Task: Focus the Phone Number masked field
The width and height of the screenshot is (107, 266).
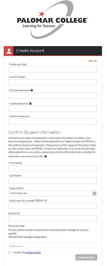Action: click(x=53, y=245)
